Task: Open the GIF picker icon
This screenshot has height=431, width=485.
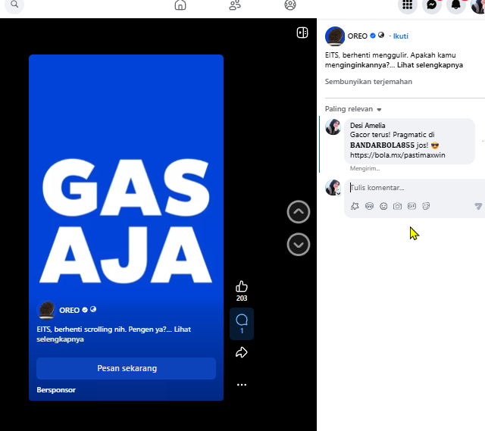Action: [x=411, y=206]
